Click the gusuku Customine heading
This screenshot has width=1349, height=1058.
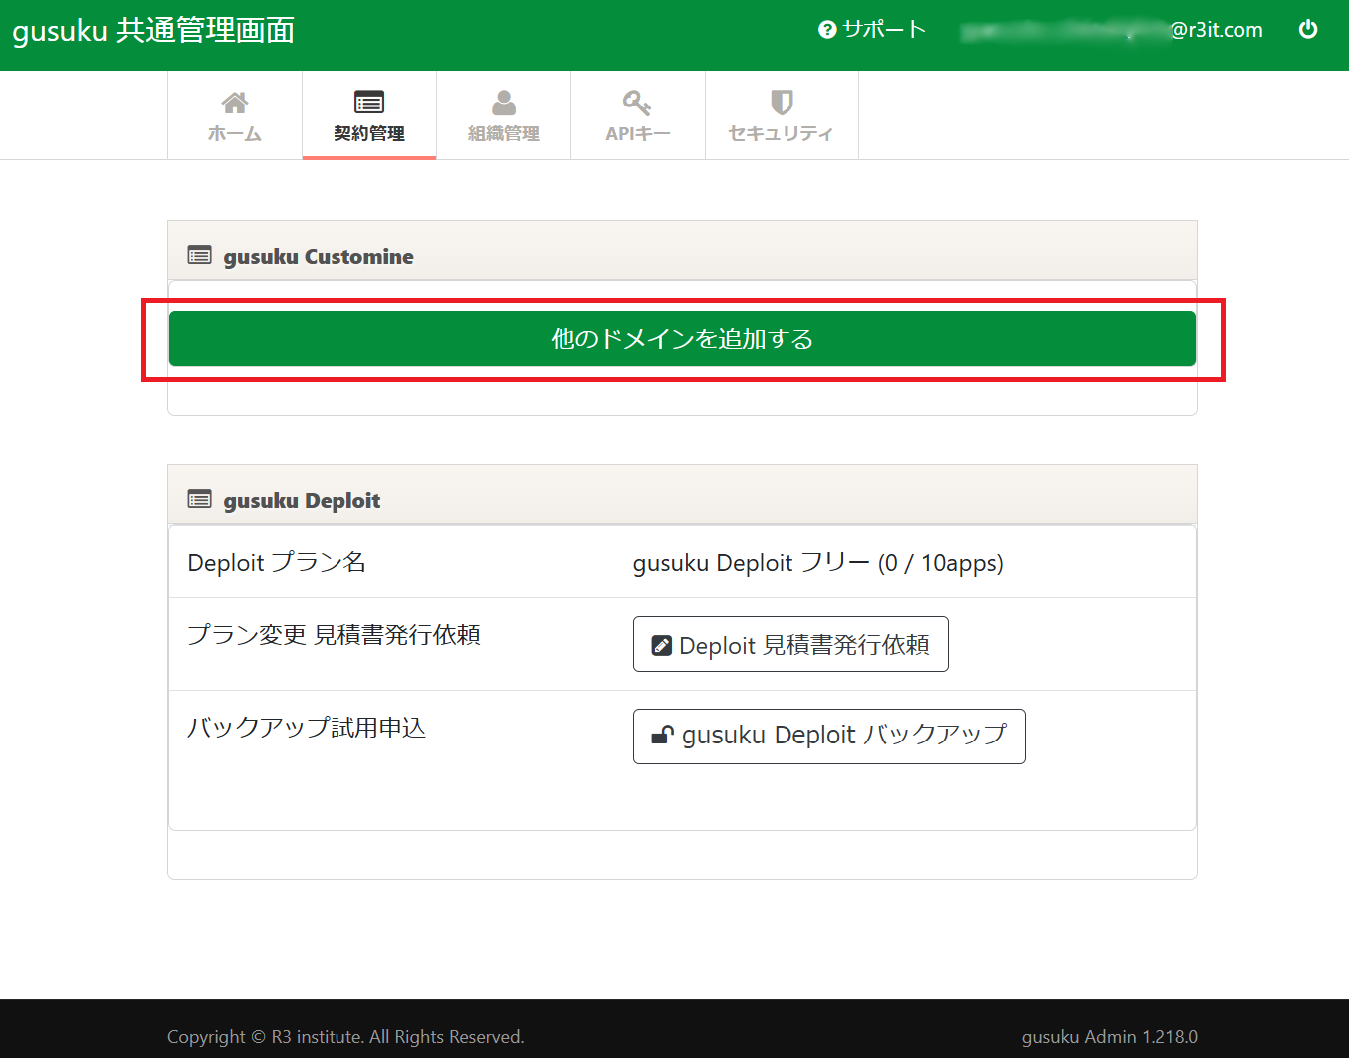tap(319, 256)
